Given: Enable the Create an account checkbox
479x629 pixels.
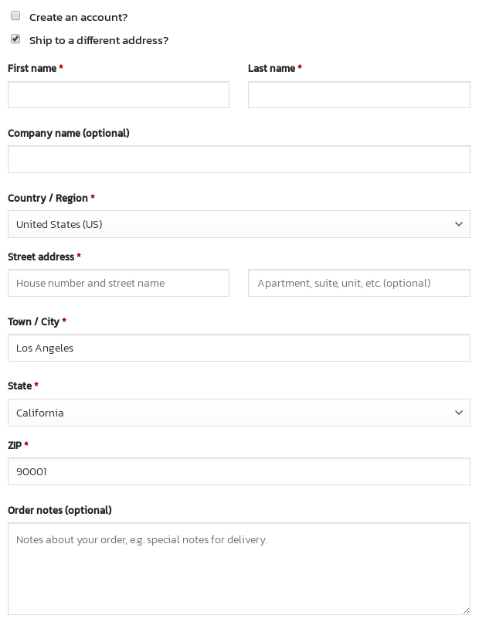Looking at the screenshot, I should coord(15,15).
